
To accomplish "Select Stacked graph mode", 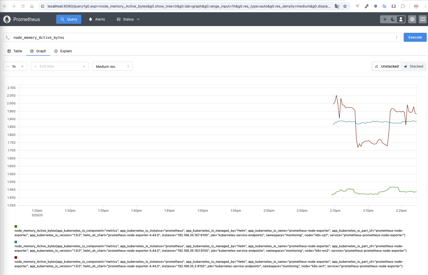I will tap(414, 66).
